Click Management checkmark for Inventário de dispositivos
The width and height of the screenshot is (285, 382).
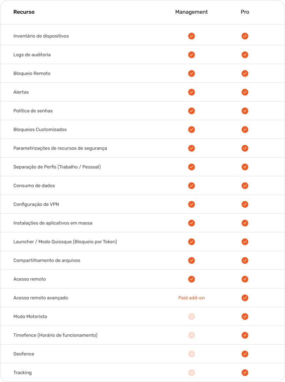pos(192,36)
